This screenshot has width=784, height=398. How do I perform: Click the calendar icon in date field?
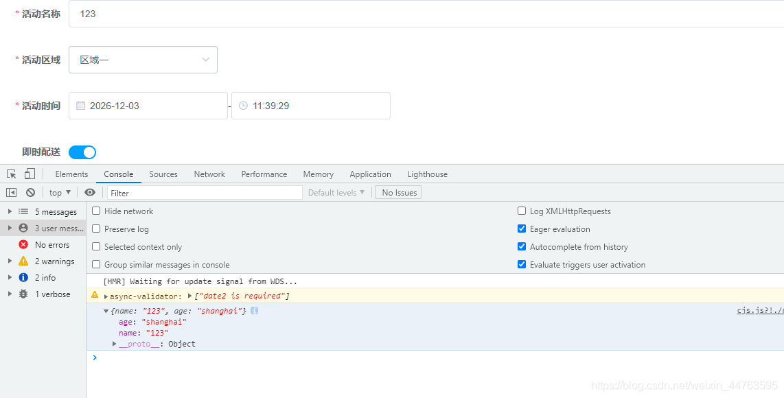[x=80, y=106]
